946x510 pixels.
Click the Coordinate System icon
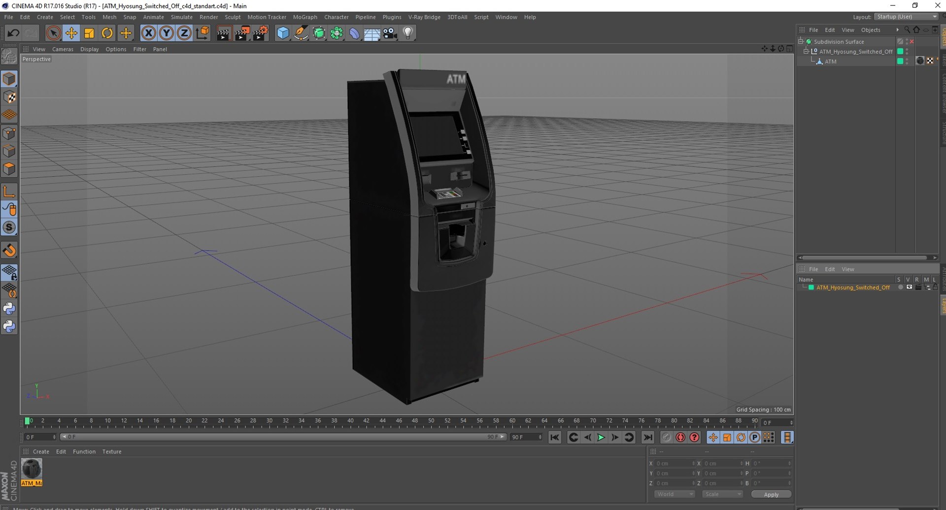click(x=203, y=33)
